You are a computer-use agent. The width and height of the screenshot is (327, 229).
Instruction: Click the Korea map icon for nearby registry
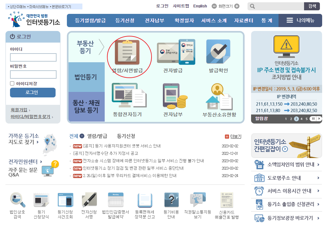point(50,145)
